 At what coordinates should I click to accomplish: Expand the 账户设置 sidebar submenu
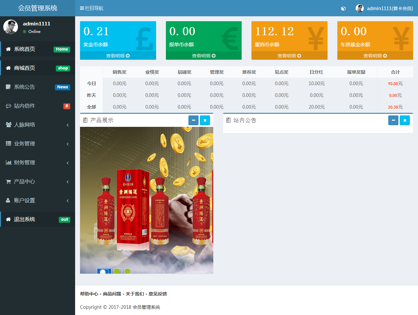coord(38,201)
